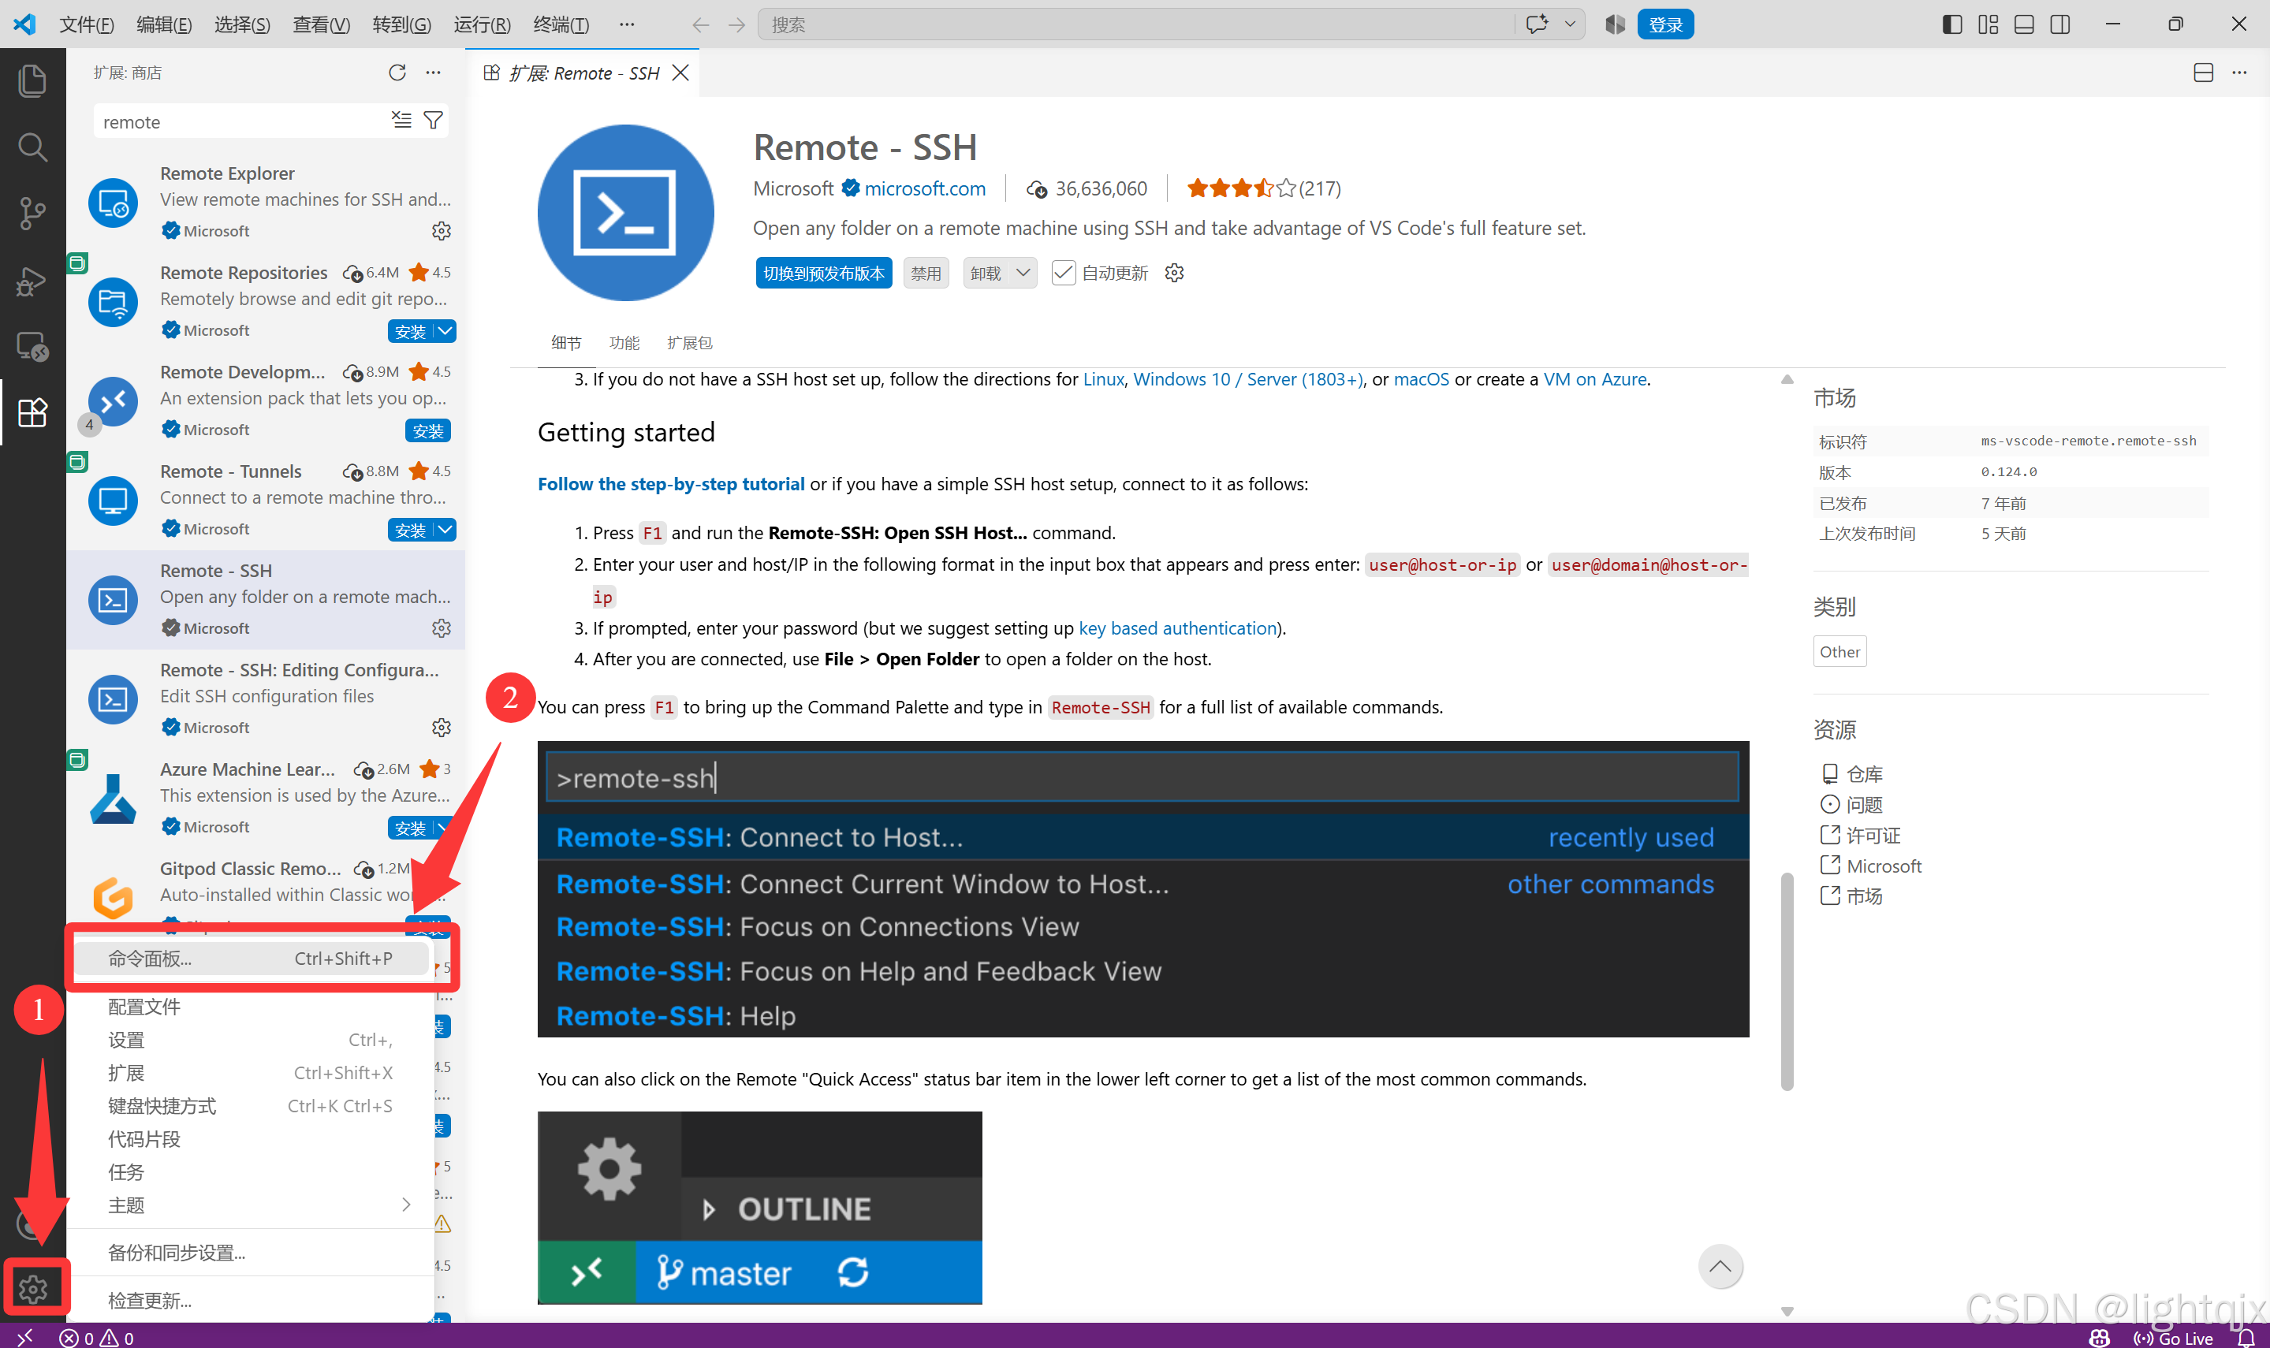Open the Selection menu
The height and width of the screenshot is (1348, 2270).
243,24
